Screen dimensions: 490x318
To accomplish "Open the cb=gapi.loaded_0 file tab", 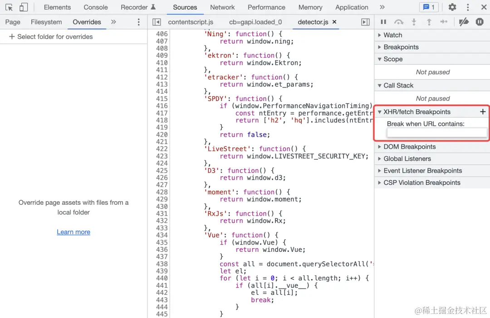I will tap(255, 22).
